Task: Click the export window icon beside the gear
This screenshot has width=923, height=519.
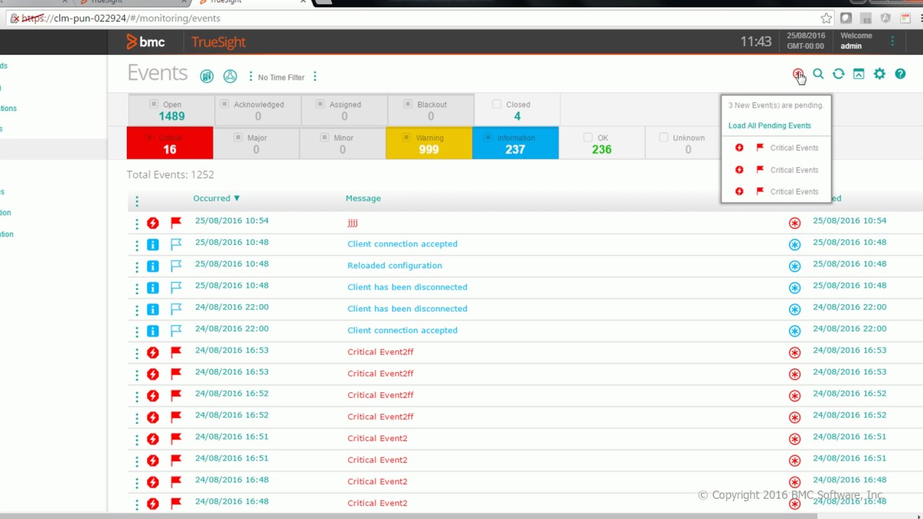Action: tap(859, 74)
